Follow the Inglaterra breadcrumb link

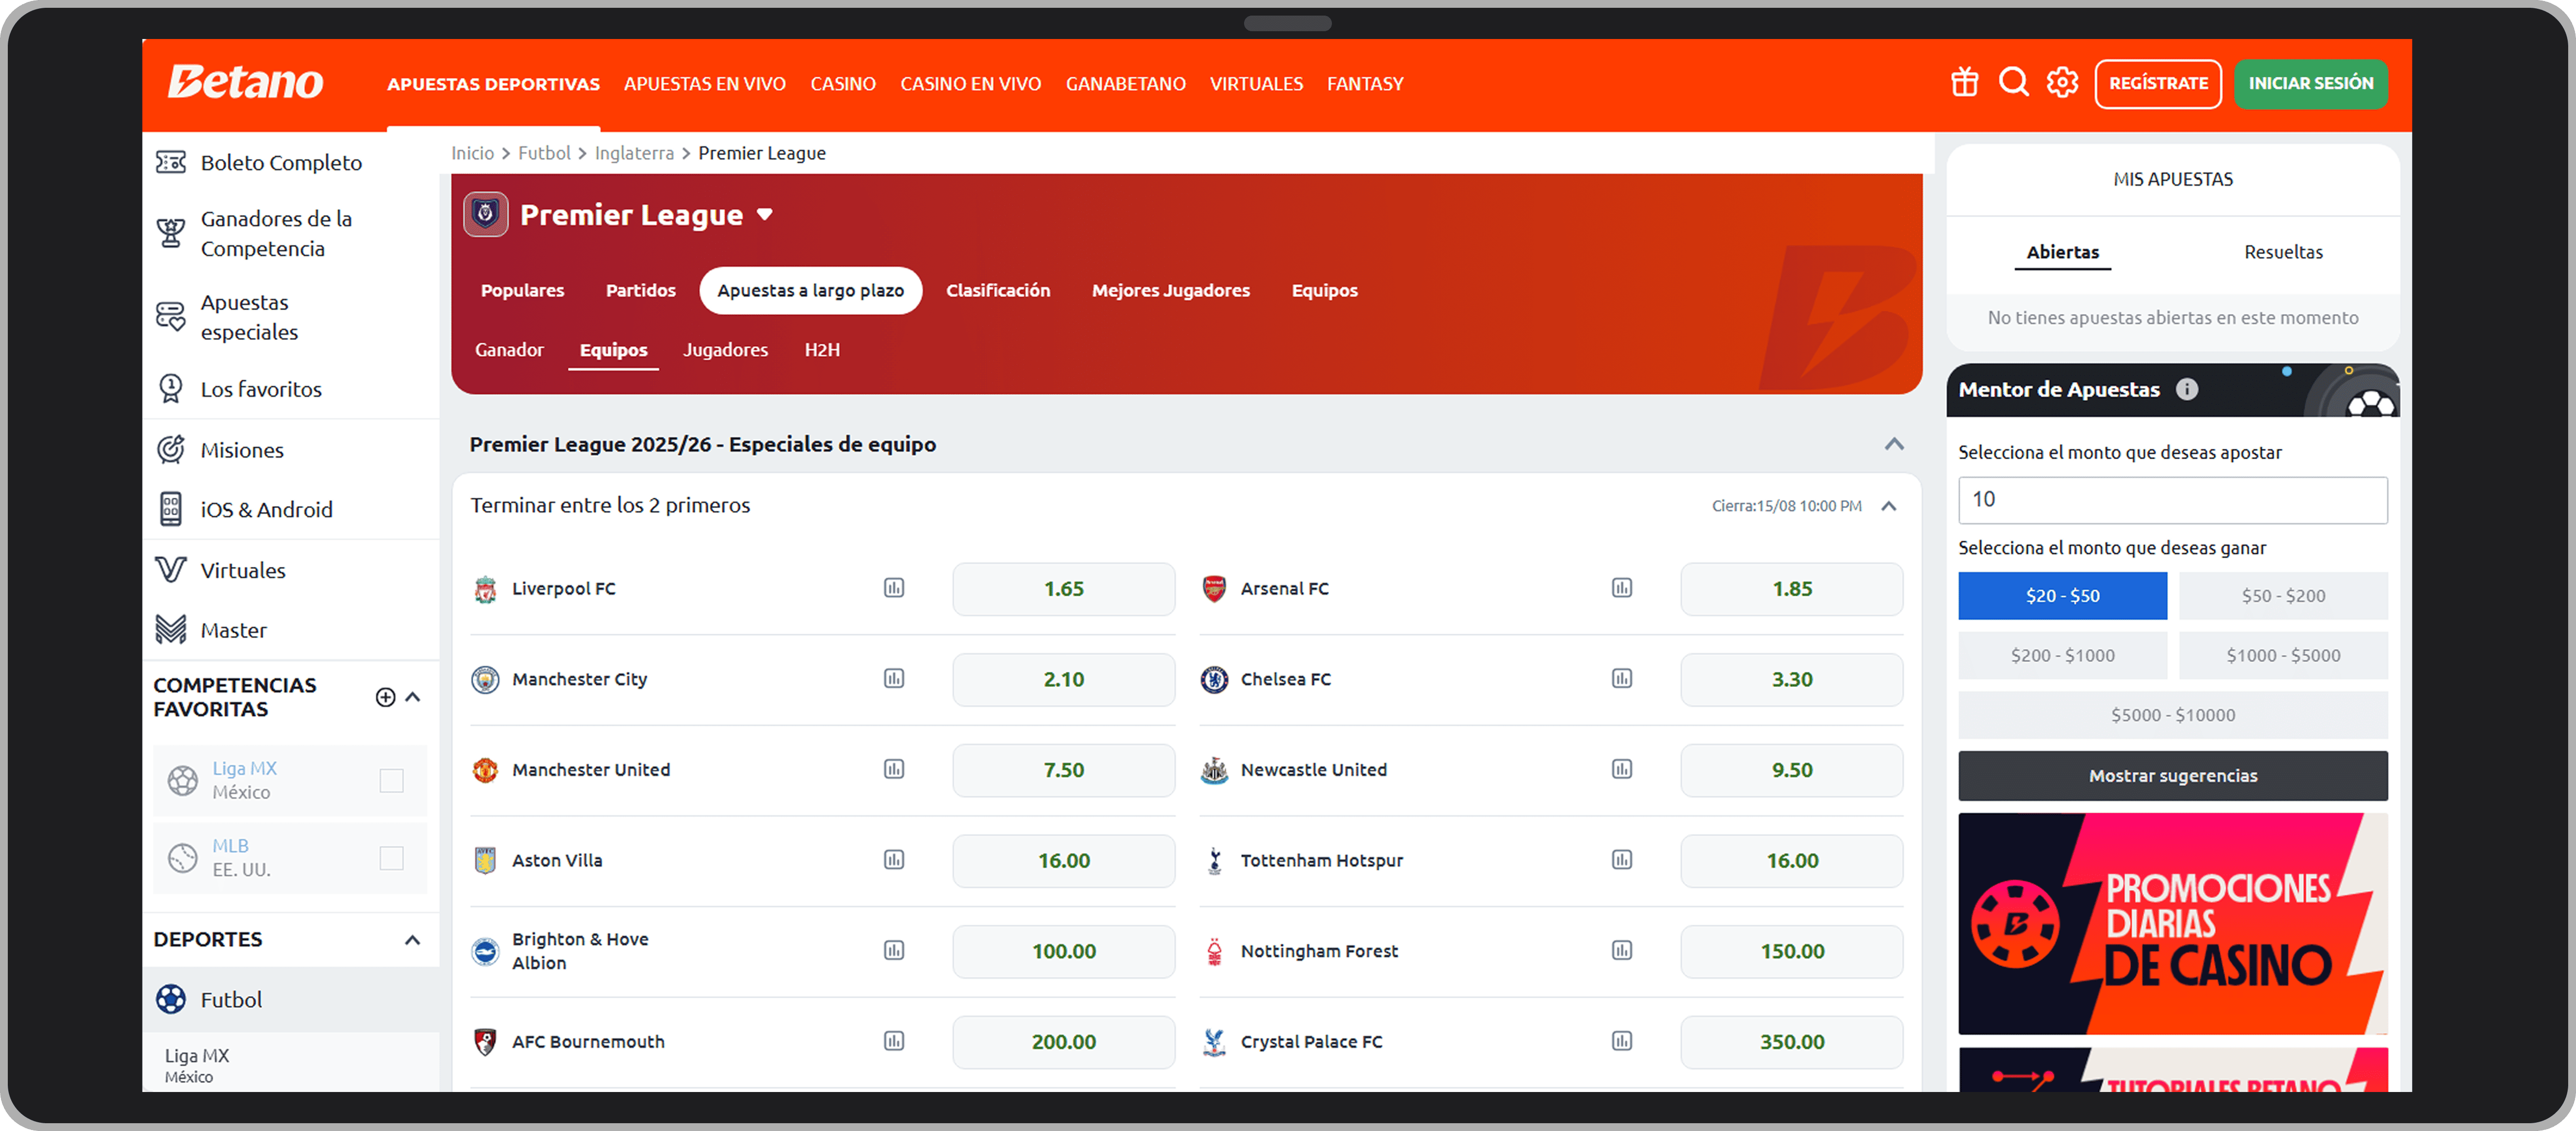[634, 153]
